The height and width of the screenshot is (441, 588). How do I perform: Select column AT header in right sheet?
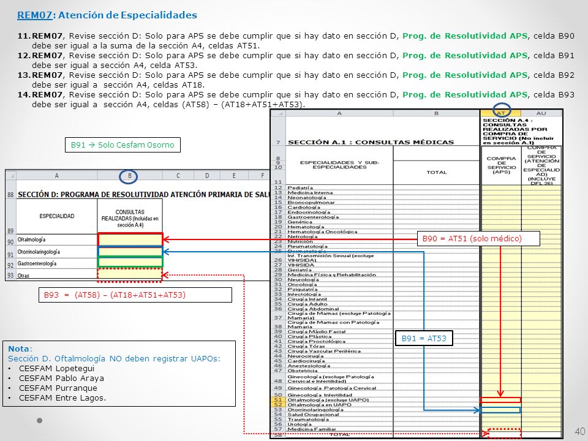500,113
